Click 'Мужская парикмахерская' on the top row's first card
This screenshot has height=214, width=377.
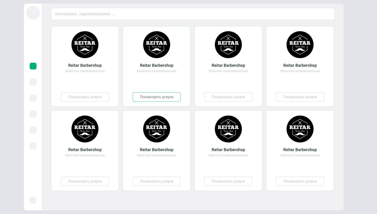85,71
